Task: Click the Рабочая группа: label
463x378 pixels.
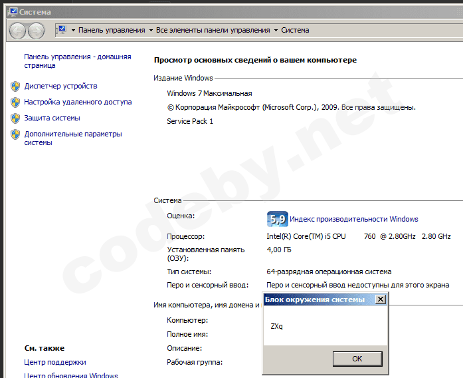Action: 195,362
